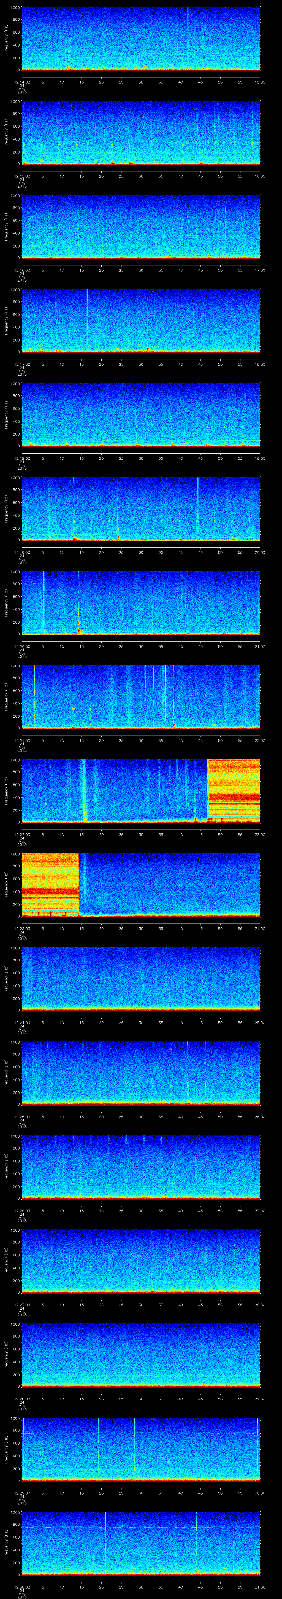
Task: Click the 25:00 end time label
Action: coord(260,1022)
